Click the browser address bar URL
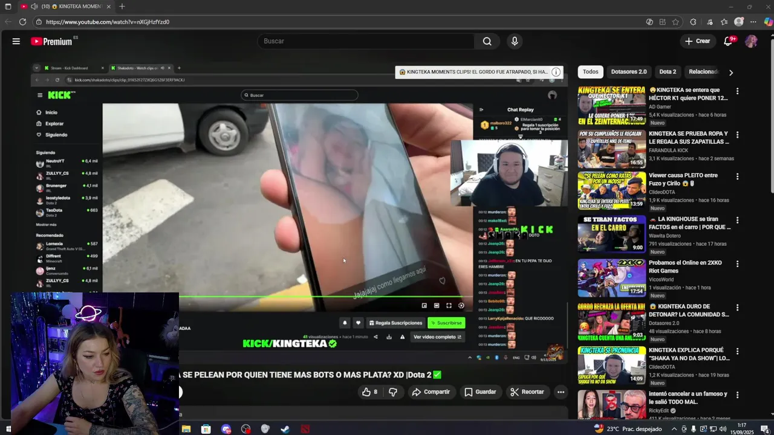The image size is (774, 435). point(108,22)
